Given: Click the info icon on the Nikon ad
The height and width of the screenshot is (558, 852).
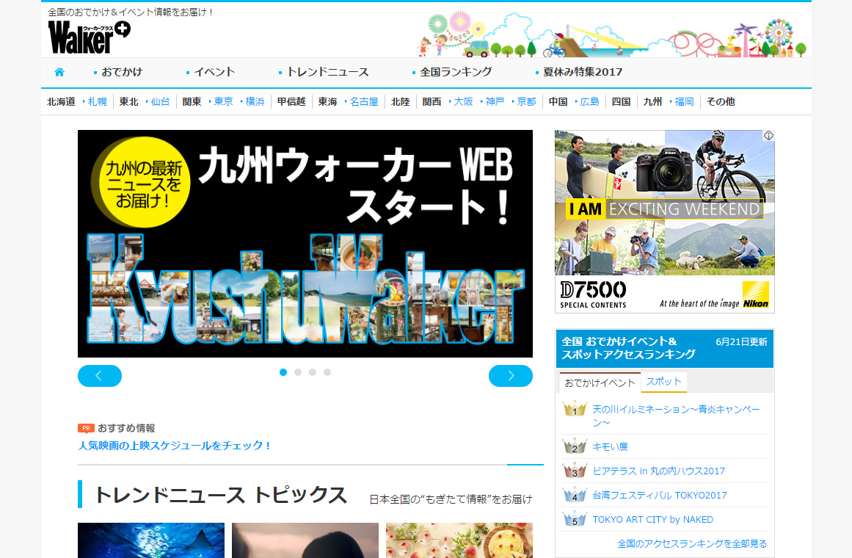Looking at the screenshot, I should point(768,135).
